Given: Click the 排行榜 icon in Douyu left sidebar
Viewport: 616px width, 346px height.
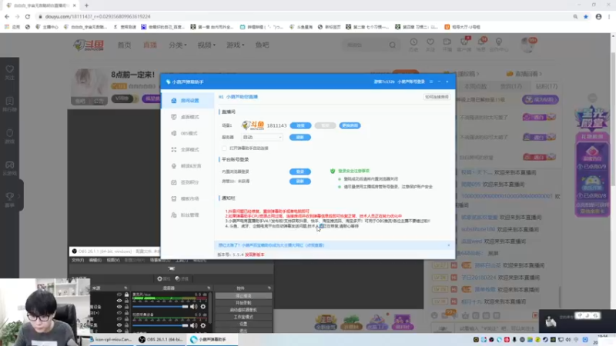Looking at the screenshot, I should pyautogui.click(x=10, y=101).
